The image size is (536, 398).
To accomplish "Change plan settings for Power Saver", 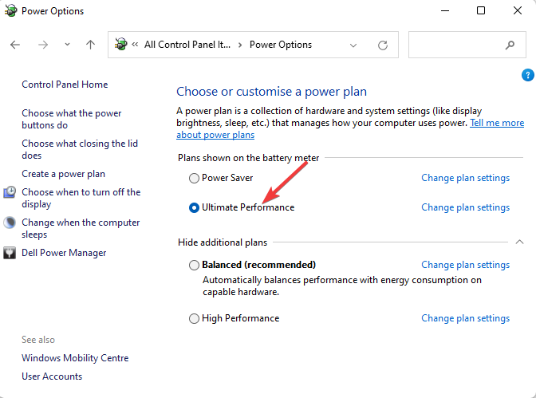I will point(465,178).
